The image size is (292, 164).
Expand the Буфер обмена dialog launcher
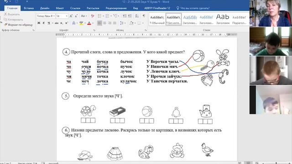(x=33, y=30)
